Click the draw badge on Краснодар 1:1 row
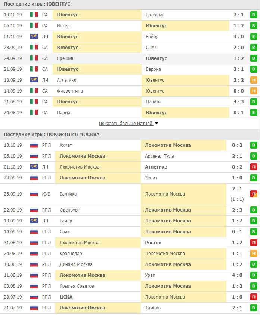The width and height of the screenshot is (260, 315). coord(254,253)
